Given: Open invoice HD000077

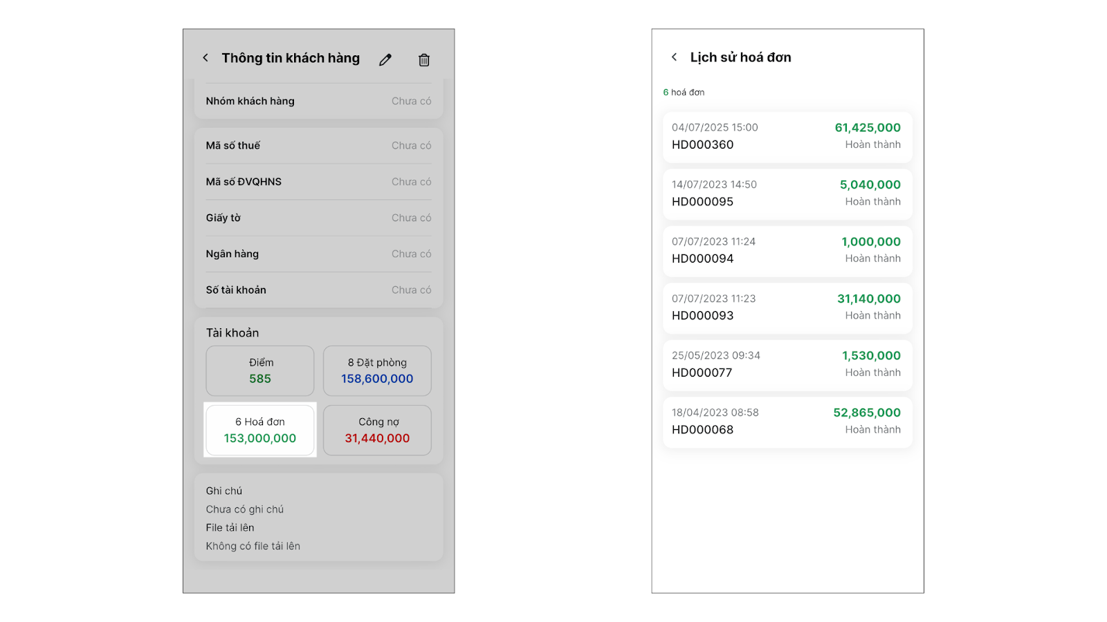Looking at the screenshot, I should point(787,365).
